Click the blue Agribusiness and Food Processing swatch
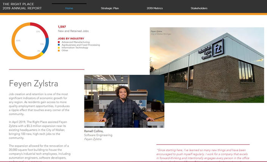267x162 pixels. [x=59, y=45]
